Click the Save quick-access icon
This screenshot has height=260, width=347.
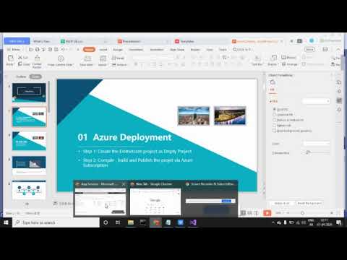pyautogui.click(x=38, y=50)
